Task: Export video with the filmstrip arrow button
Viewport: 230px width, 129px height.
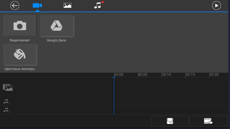Action: (208, 121)
